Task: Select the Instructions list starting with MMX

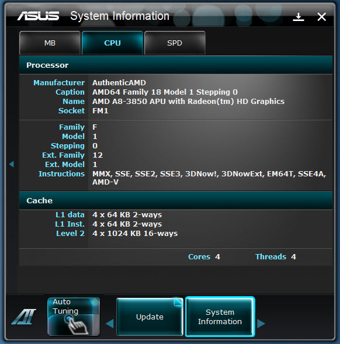Action: coord(209,178)
